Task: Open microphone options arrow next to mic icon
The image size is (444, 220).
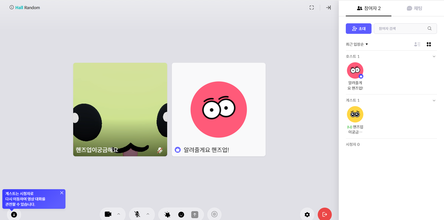Action: 148,214
